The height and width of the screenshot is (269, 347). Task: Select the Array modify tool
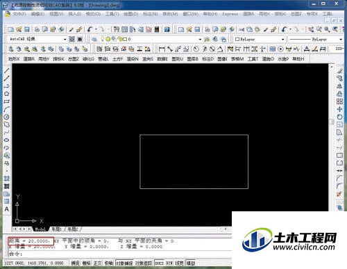[x=339, y=101]
